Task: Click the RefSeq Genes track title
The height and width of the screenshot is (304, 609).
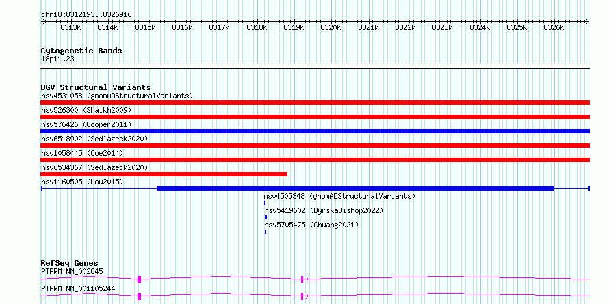Action: point(69,263)
